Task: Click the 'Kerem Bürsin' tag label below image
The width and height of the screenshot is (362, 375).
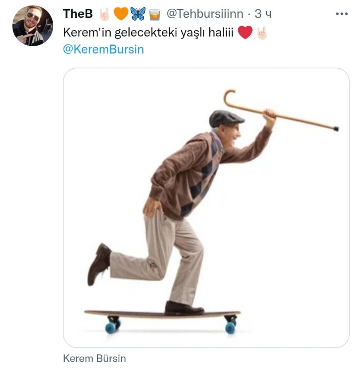Action: click(94, 358)
